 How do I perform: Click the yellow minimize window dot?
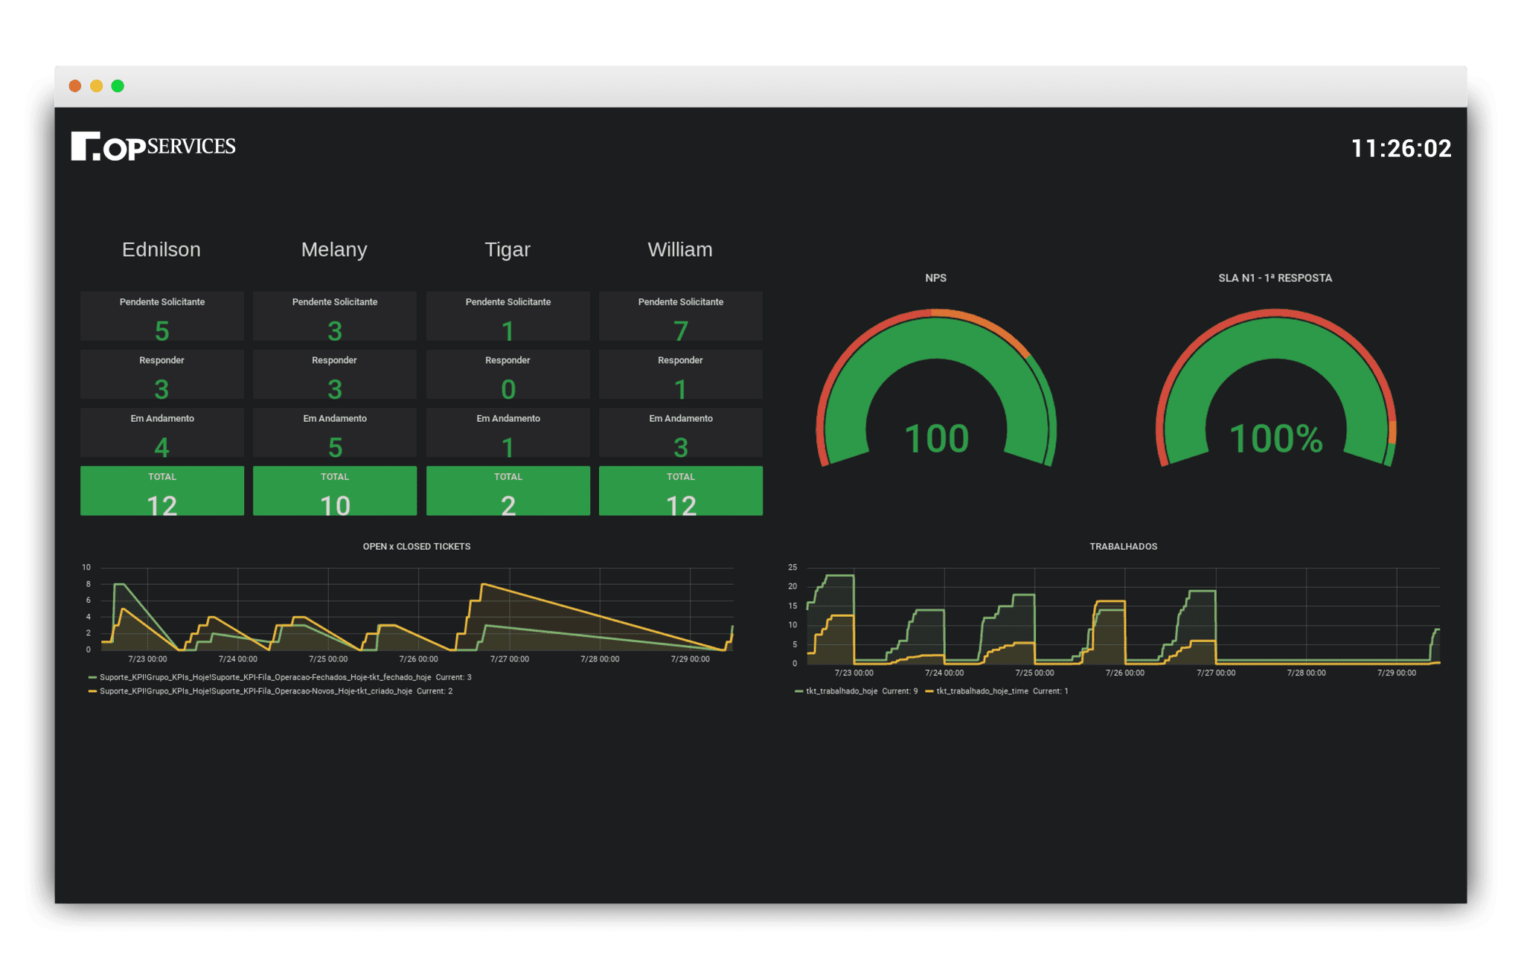[x=96, y=86]
